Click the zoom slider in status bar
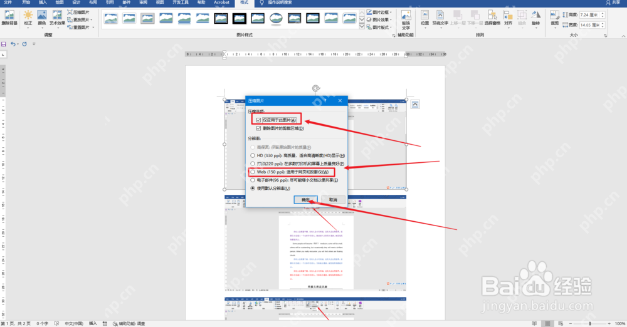The height and width of the screenshot is (327, 627). coord(590,323)
